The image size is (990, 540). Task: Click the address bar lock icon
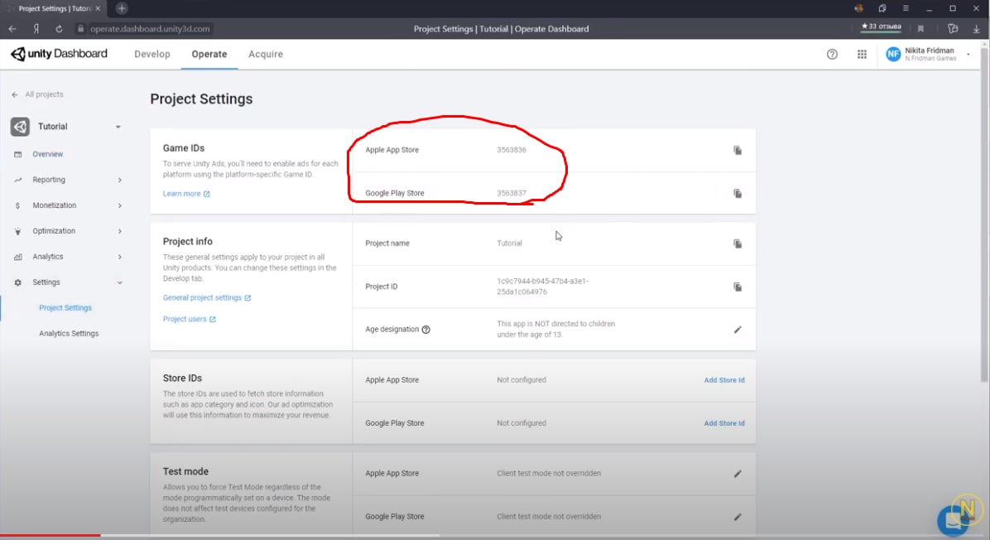(81, 28)
